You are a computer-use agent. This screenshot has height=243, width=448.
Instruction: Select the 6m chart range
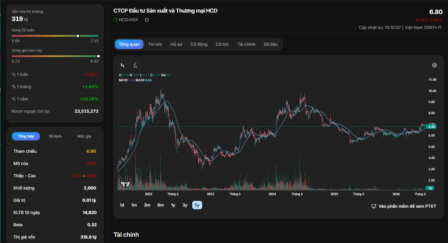coord(161,205)
